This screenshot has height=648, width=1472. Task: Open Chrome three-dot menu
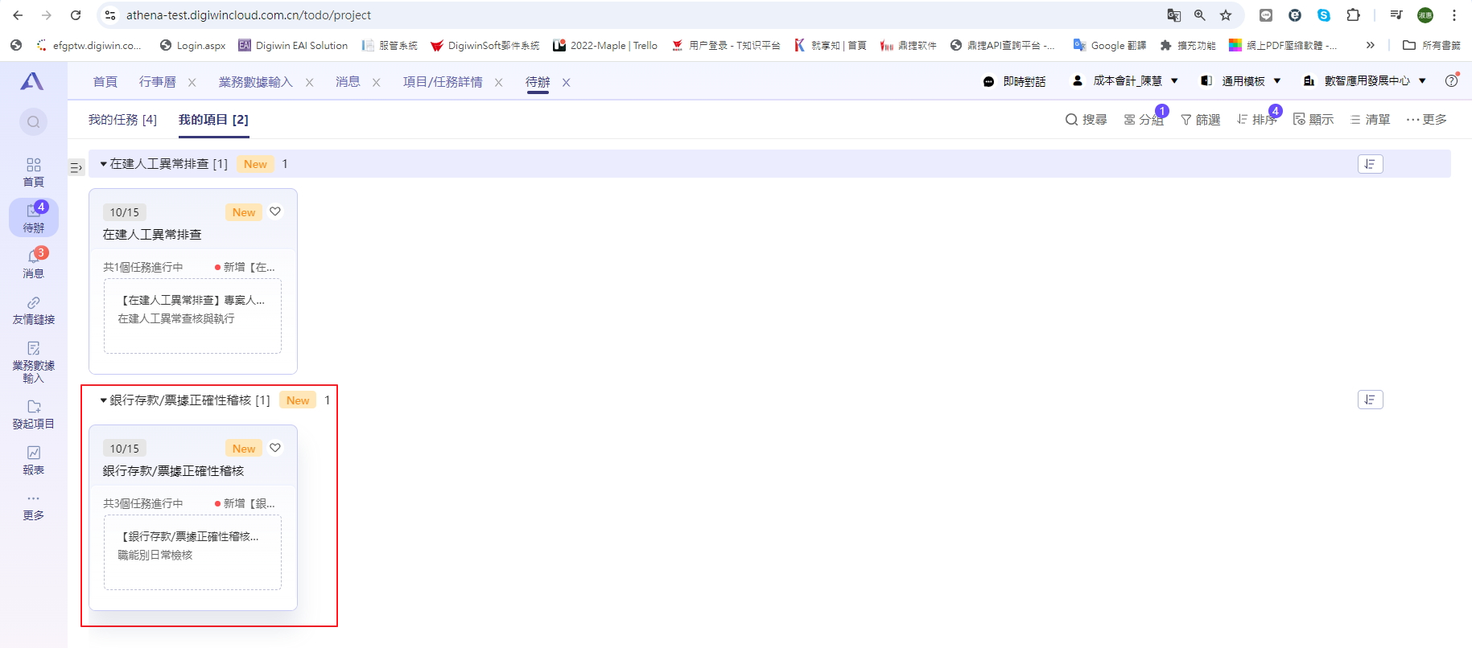coord(1454,15)
